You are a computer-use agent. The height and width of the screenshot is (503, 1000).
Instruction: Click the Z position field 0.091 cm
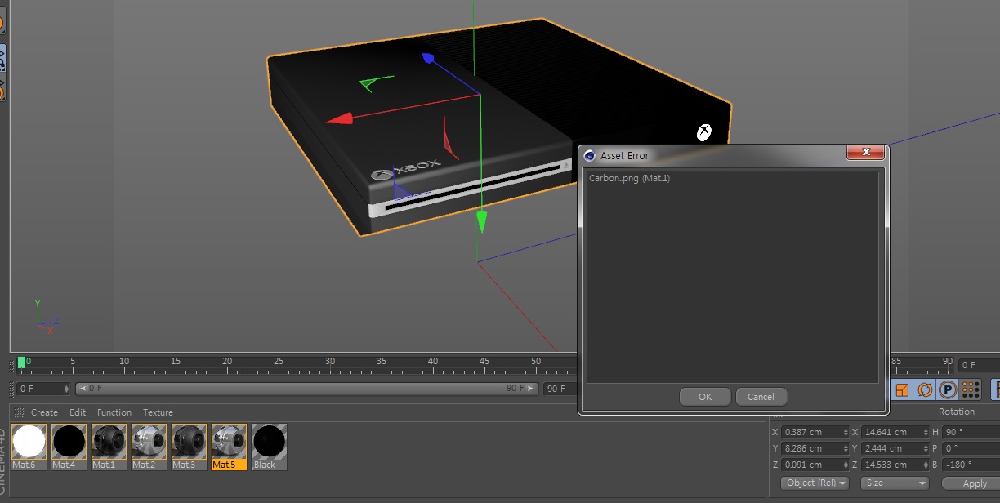[x=815, y=465]
